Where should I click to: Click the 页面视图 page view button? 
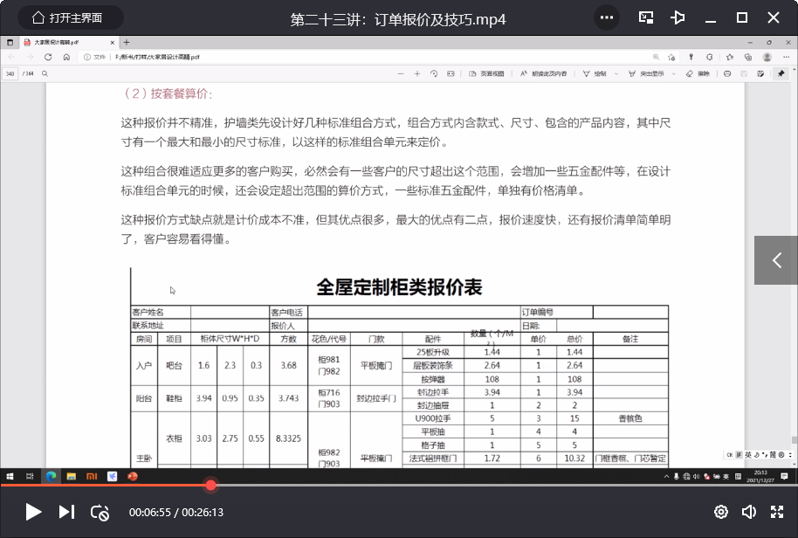487,74
